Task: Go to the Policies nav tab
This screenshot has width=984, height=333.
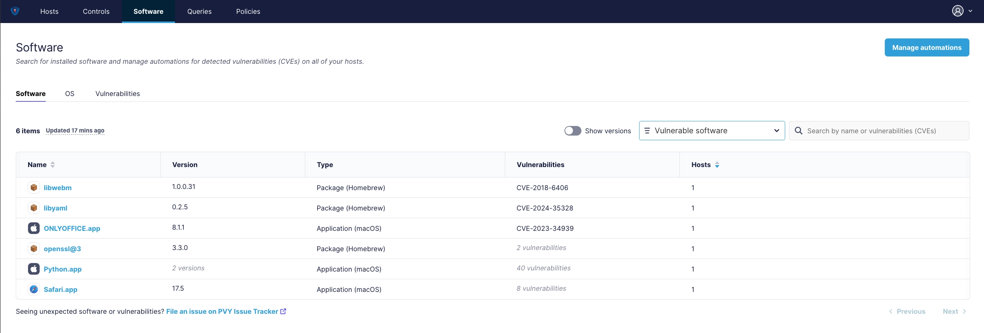Action: (248, 12)
